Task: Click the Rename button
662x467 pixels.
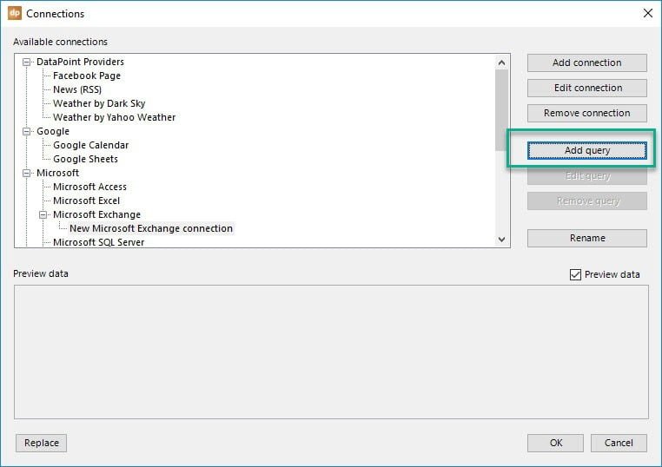Action: click(x=586, y=238)
